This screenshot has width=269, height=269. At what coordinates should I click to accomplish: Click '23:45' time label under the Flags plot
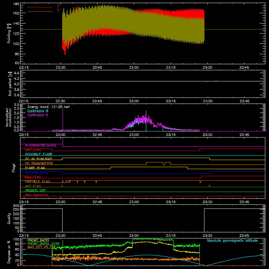tap(244, 202)
